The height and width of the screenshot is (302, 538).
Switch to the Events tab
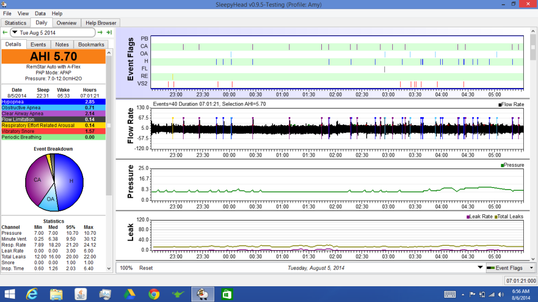(x=38, y=45)
